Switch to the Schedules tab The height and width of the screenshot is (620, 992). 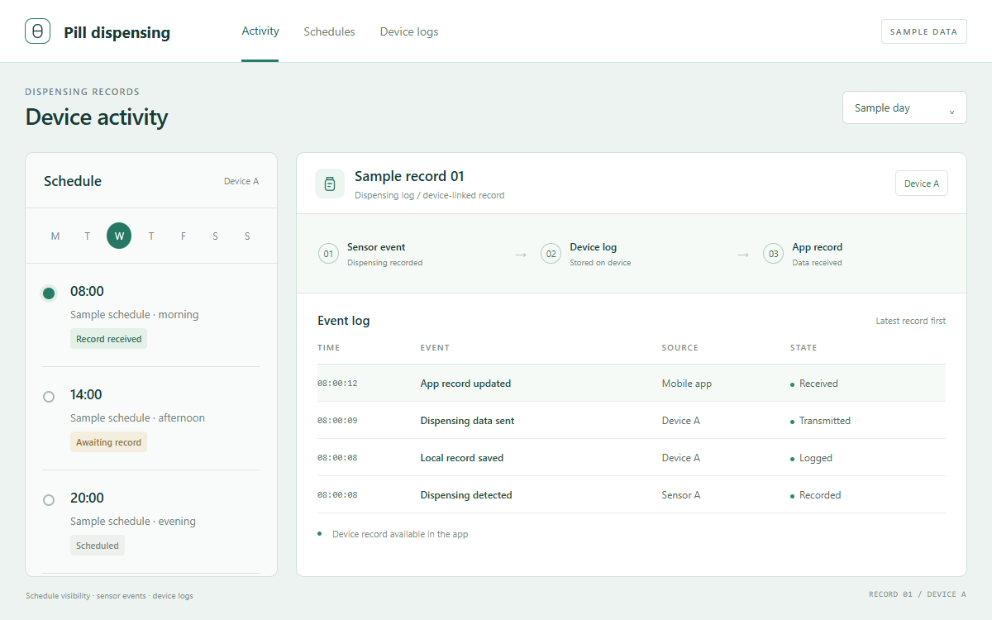pos(329,31)
